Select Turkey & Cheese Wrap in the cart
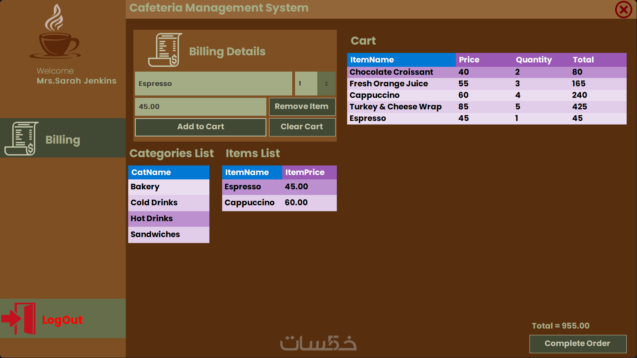This screenshot has height=358, width=637. [487, 107]
